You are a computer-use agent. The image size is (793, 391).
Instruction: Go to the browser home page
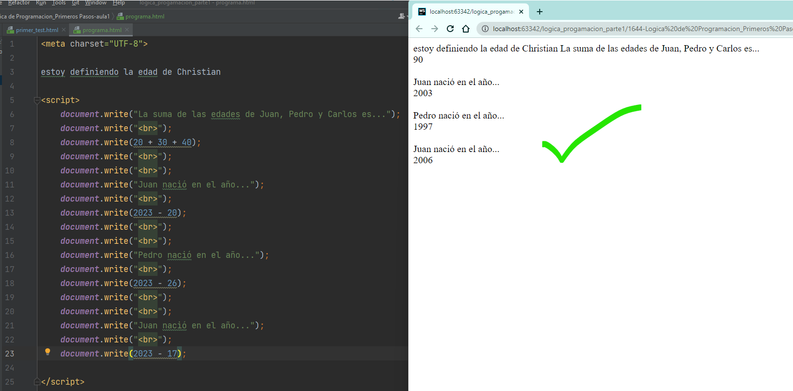tap(466, 29)
